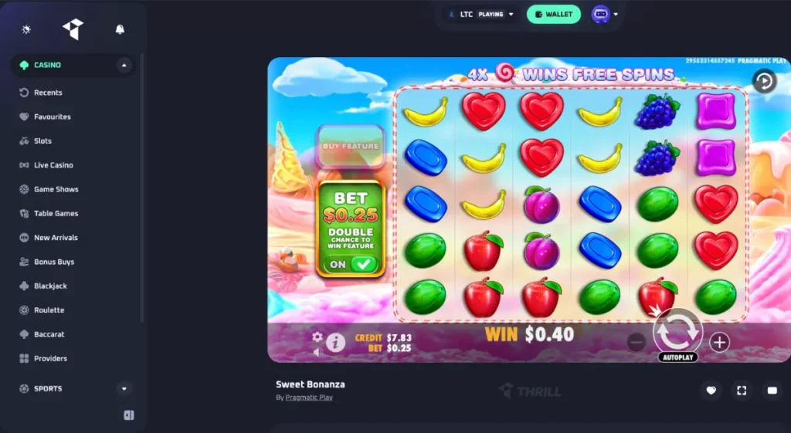This screenshot has width=791, height=433.
Task: Decrease the bet with the minus icon
Action: [x=637, y=342]
